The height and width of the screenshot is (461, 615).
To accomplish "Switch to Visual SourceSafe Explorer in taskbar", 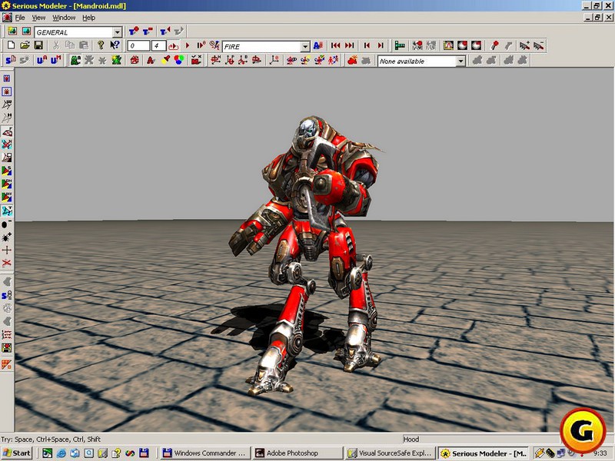I will tap(391, 453).
